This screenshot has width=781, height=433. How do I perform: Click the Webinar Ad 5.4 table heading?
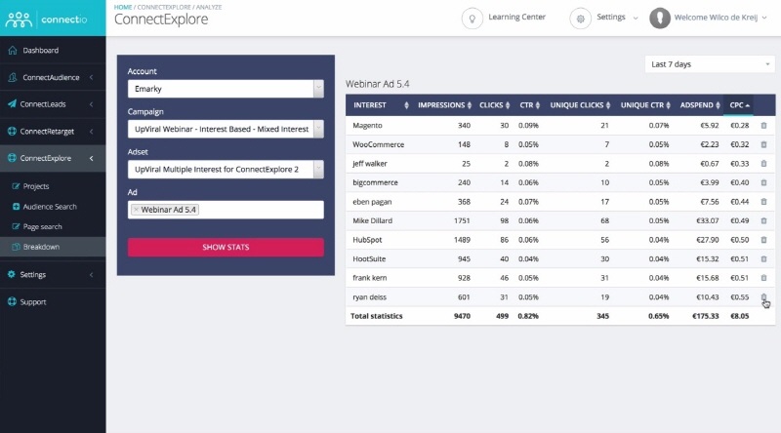378,84
